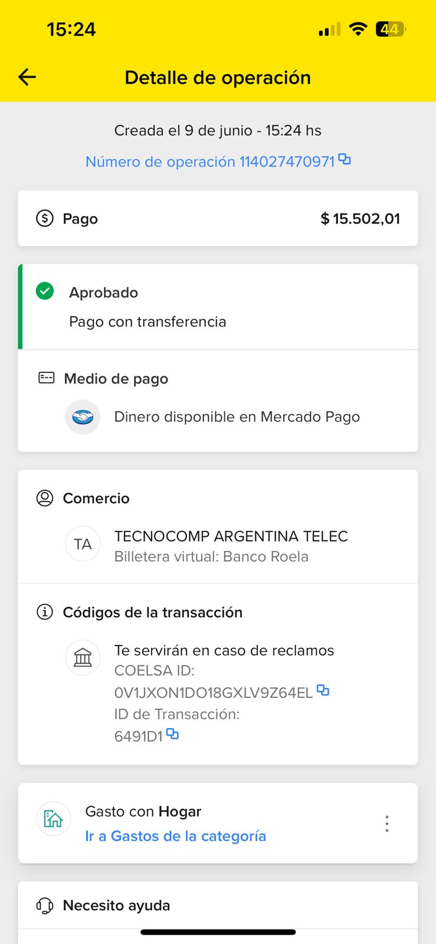
Task: Tap the card icon beside Medio de pago
Action: point(46,378)
